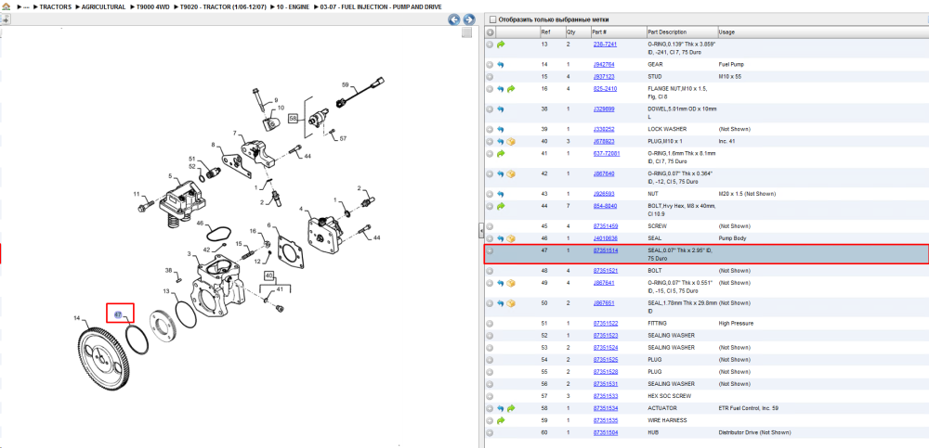Click the green arrow icon in row 13
The height and width of the screenshot is (448, 929).
[501, 45]
